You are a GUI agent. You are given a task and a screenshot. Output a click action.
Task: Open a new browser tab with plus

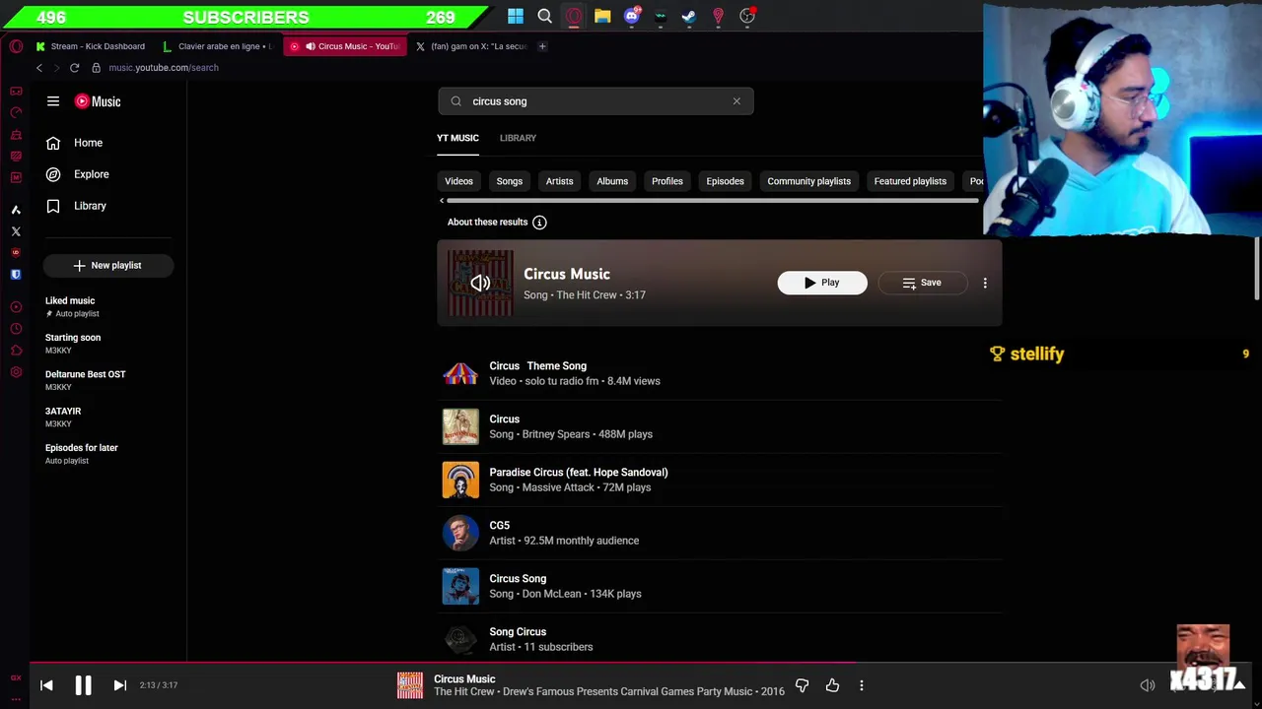(542, 46)
